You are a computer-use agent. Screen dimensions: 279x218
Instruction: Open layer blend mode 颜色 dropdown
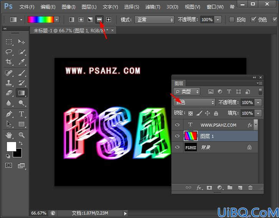pyautogui.click(x=194, y=102)
